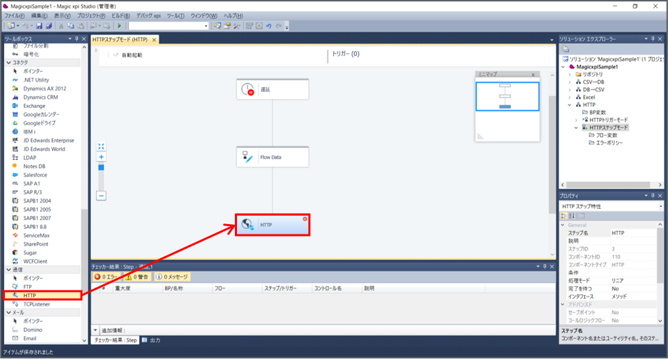Toggle the 0 errors filter button
668x359 pixels.
107,277
